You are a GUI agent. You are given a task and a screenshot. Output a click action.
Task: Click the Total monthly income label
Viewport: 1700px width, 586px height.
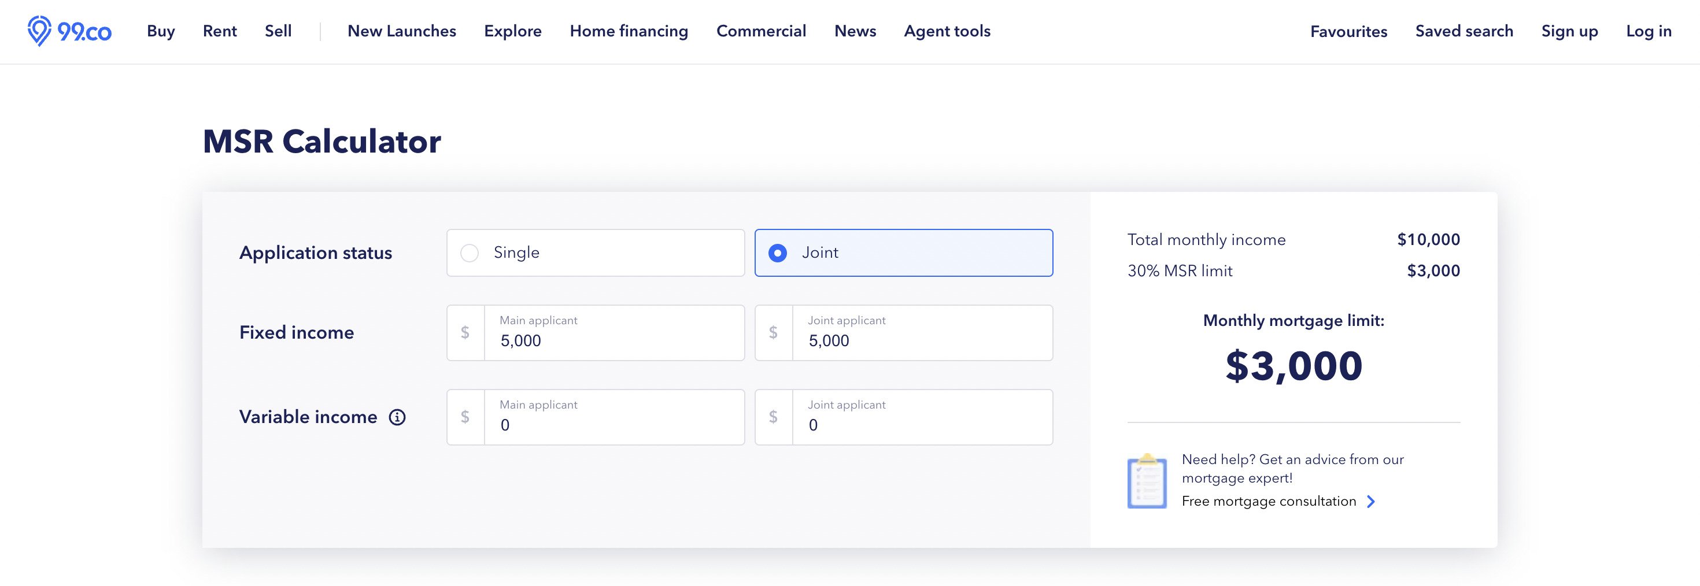point(1206,240)
